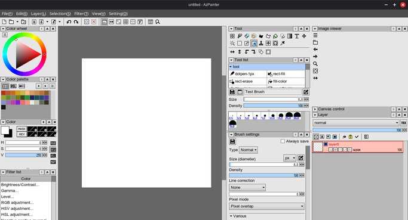The image size is (408, 220).
Task: Toggle the grid display toolbar icon
Action: [x=125, y=22]
